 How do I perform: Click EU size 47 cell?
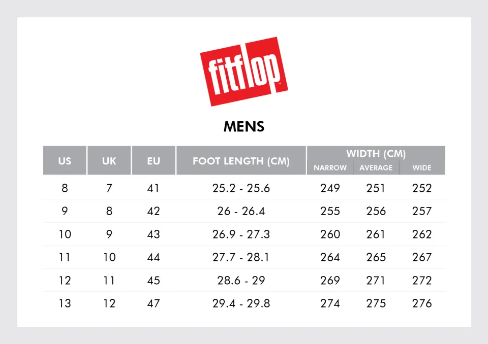tap(153, 303)
